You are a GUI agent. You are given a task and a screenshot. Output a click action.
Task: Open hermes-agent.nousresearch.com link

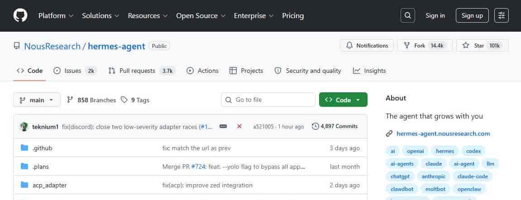click(x=443, y=133)
